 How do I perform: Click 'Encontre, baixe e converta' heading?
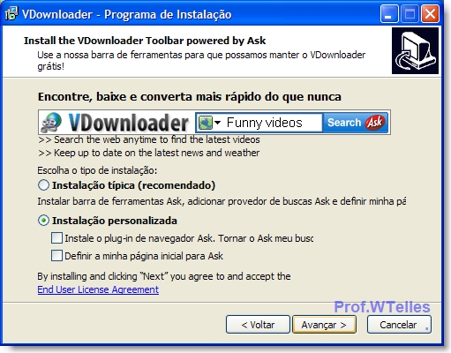(190, 96)
